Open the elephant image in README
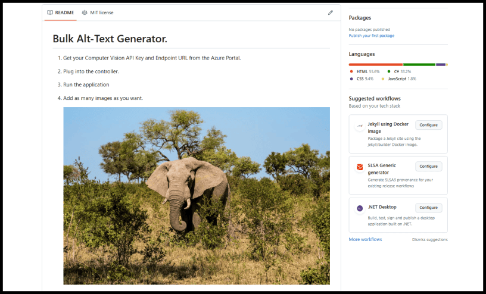Screen dimensions: 486x294 197,196
